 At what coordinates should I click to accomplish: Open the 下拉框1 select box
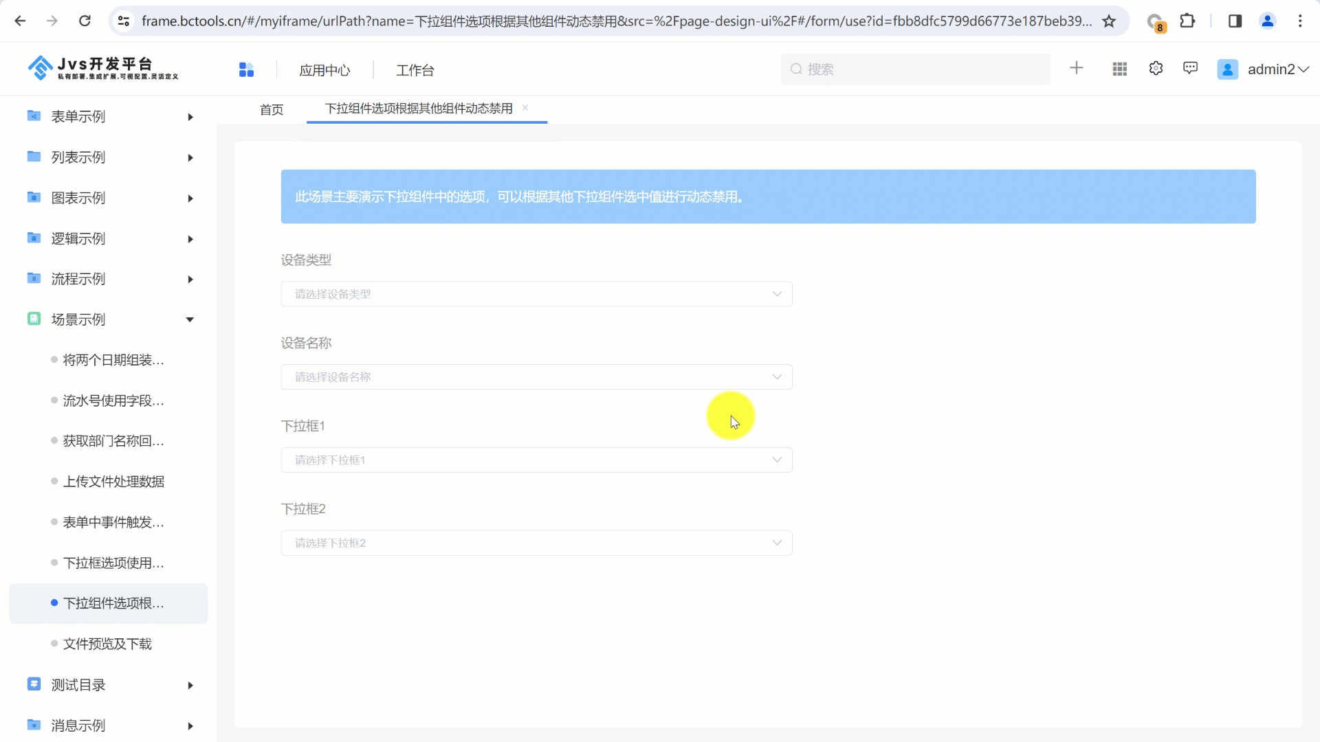click(x=536, y=460)
